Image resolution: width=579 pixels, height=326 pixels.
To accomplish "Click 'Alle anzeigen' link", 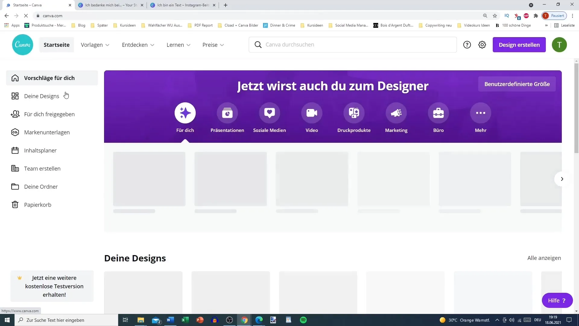I will pos(544,258).
